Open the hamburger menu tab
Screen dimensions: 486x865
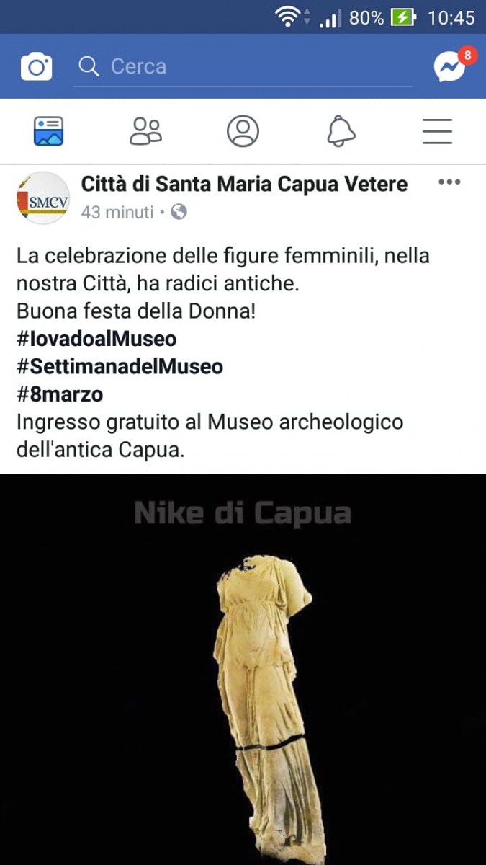click(437, 131)
